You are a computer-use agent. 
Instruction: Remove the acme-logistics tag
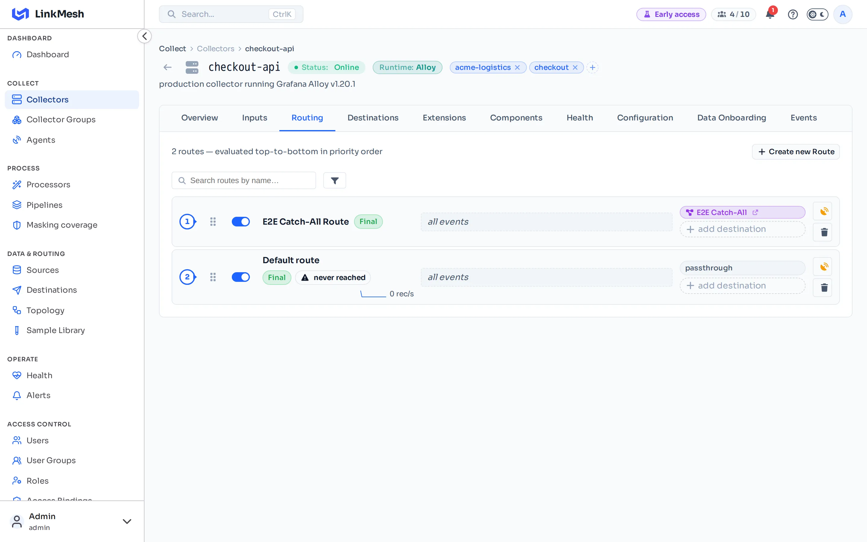517,67
